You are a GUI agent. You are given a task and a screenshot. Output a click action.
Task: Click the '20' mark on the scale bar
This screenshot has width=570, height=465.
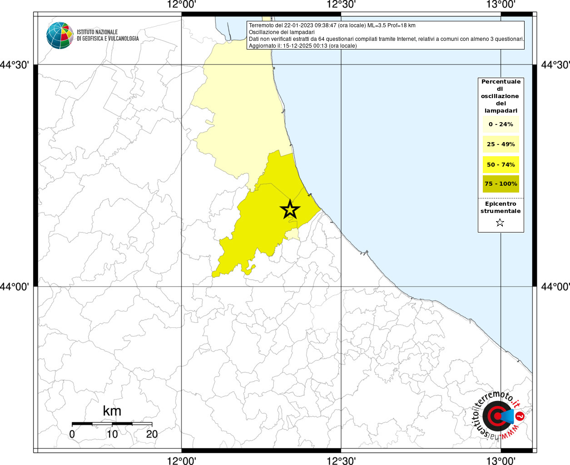tap(152, 434)
